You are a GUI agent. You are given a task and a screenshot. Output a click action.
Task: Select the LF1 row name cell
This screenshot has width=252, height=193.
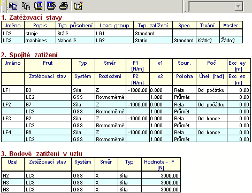(x=13, y=90)
